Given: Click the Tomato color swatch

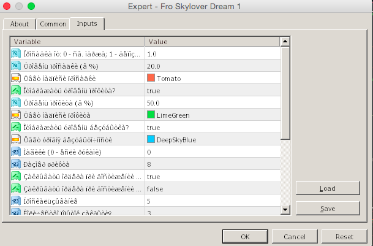Looking at the screenshot, I should (x=151, y=78).
